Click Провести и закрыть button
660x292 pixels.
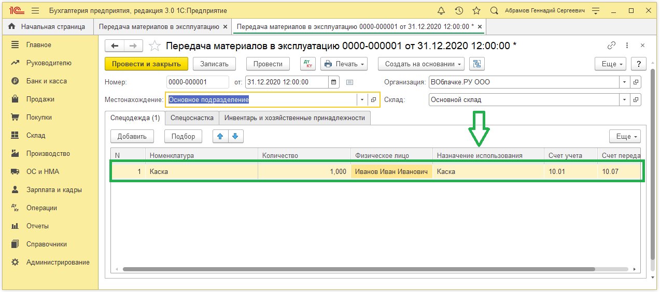pos(146,64)
